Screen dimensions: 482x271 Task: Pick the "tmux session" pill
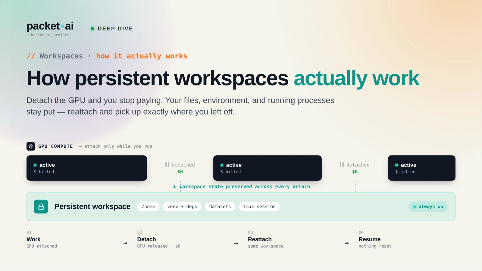(x=259, y=207)
